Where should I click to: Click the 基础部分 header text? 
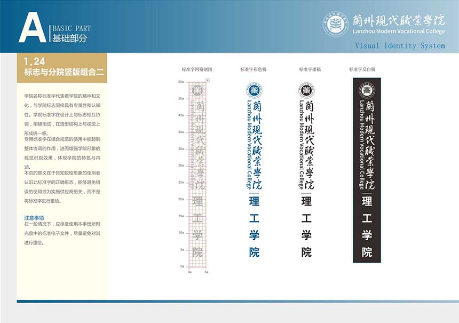[x=69, y=38]
